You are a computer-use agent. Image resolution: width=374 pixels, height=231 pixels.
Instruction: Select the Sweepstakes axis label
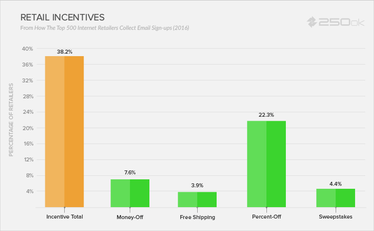[x=336, y=217]
